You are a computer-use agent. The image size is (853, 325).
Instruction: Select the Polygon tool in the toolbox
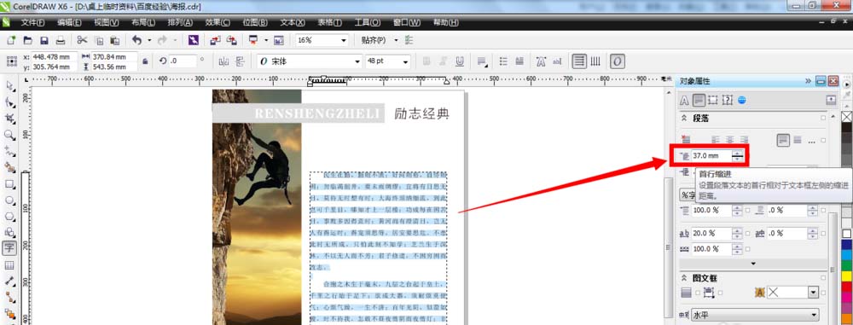coord(9,216)
